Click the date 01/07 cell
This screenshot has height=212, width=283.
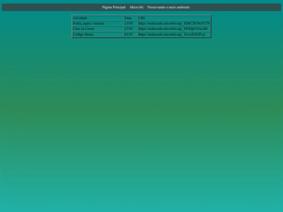click(131, 34)
